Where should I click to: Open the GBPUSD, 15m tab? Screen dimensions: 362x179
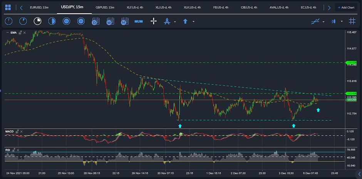click(x=105, y=8)
